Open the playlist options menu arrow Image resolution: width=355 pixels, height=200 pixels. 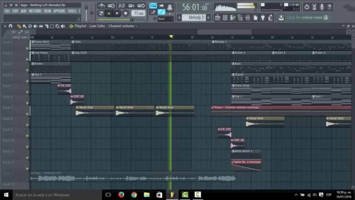tap(5, 26)
